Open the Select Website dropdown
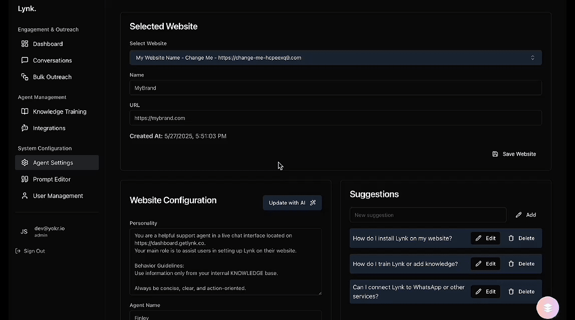The width and height of the screenshot is (575, 320). (x=335, y=57)
